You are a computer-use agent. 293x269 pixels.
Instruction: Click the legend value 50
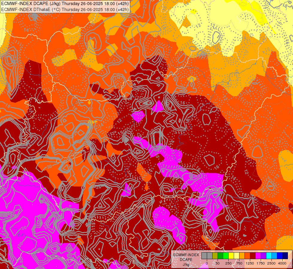pyautogui.click(x=218, y=263)
